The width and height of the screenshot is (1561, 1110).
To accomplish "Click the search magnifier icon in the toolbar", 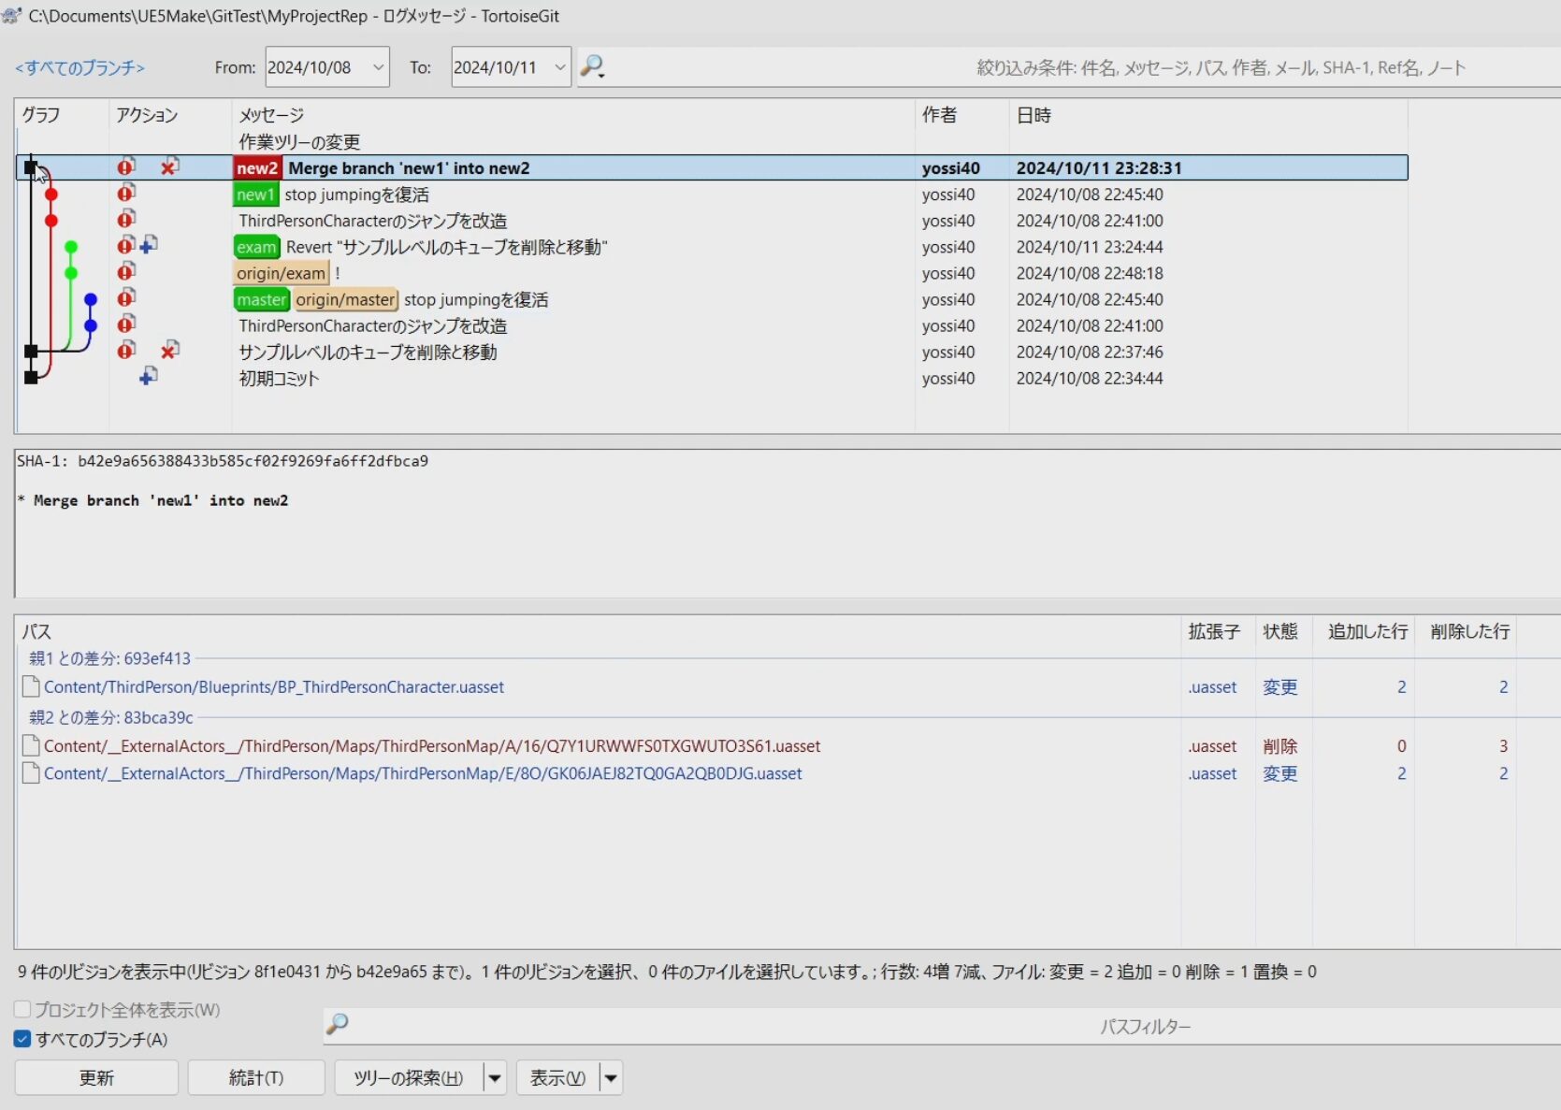I will (x=592, y=66).
